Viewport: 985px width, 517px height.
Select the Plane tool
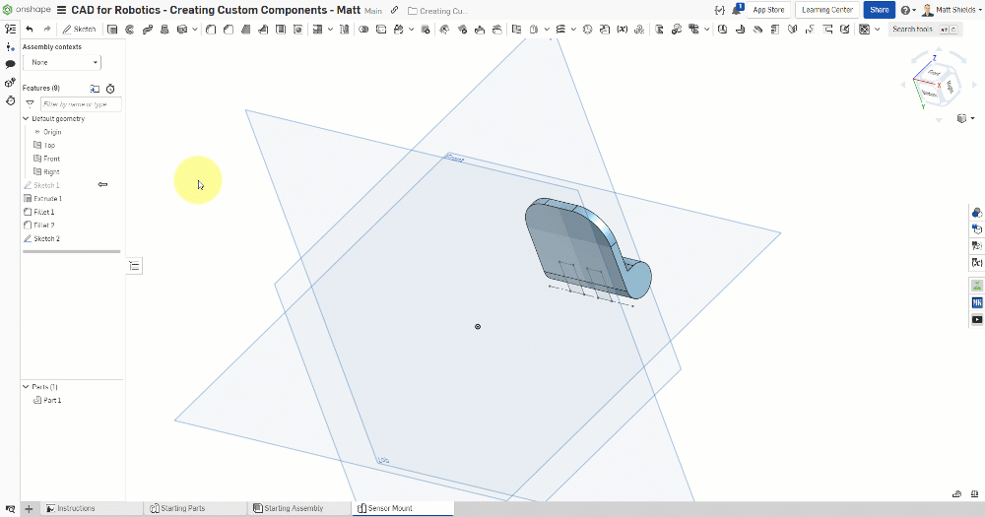pos(516,29)
